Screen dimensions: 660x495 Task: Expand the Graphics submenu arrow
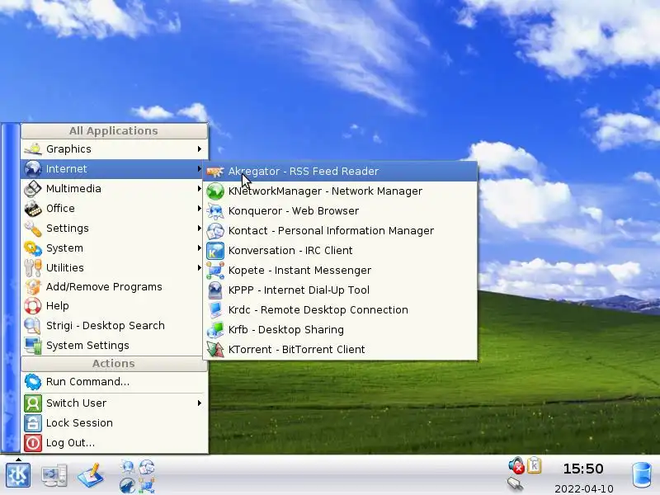point(199,149)
